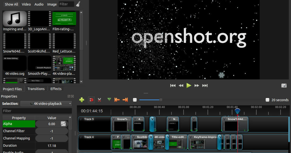The height and width of the screenshot is (153, 291).
Task: Click the Alpha keyframe curve icon
Action: 63,124
